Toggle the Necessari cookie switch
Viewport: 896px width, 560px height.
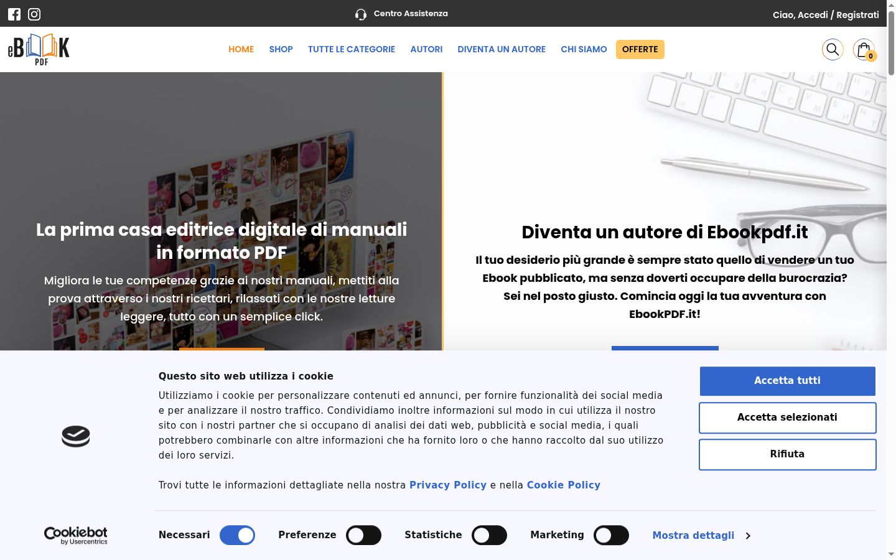tap(238, 535)
